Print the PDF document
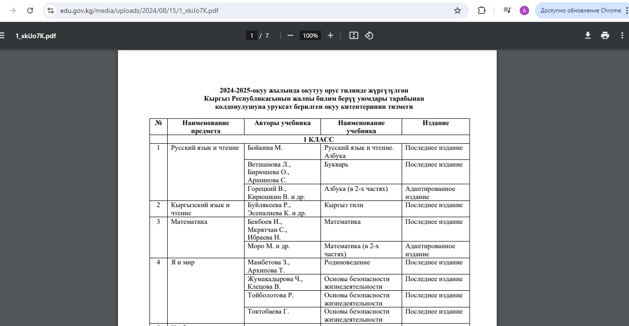The width and height of the screenshot is (629, 326). (x=605, y=35)
